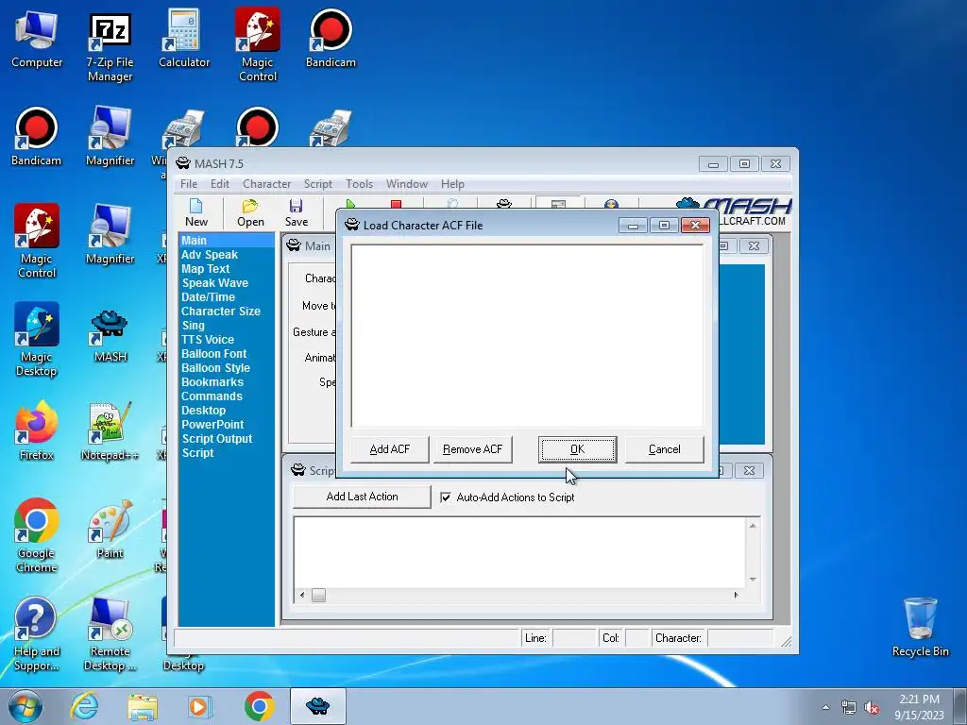Open Windows Explorer folder in taskbar
This screenshot has height=725, width=967.
click(143, 706)
